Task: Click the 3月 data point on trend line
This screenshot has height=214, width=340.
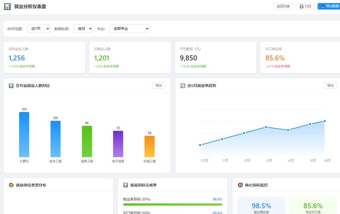Action: coord(266,127)
